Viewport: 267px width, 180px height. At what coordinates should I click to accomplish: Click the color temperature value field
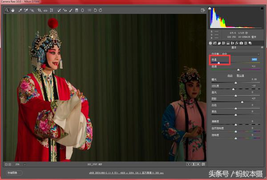[254, 60]
